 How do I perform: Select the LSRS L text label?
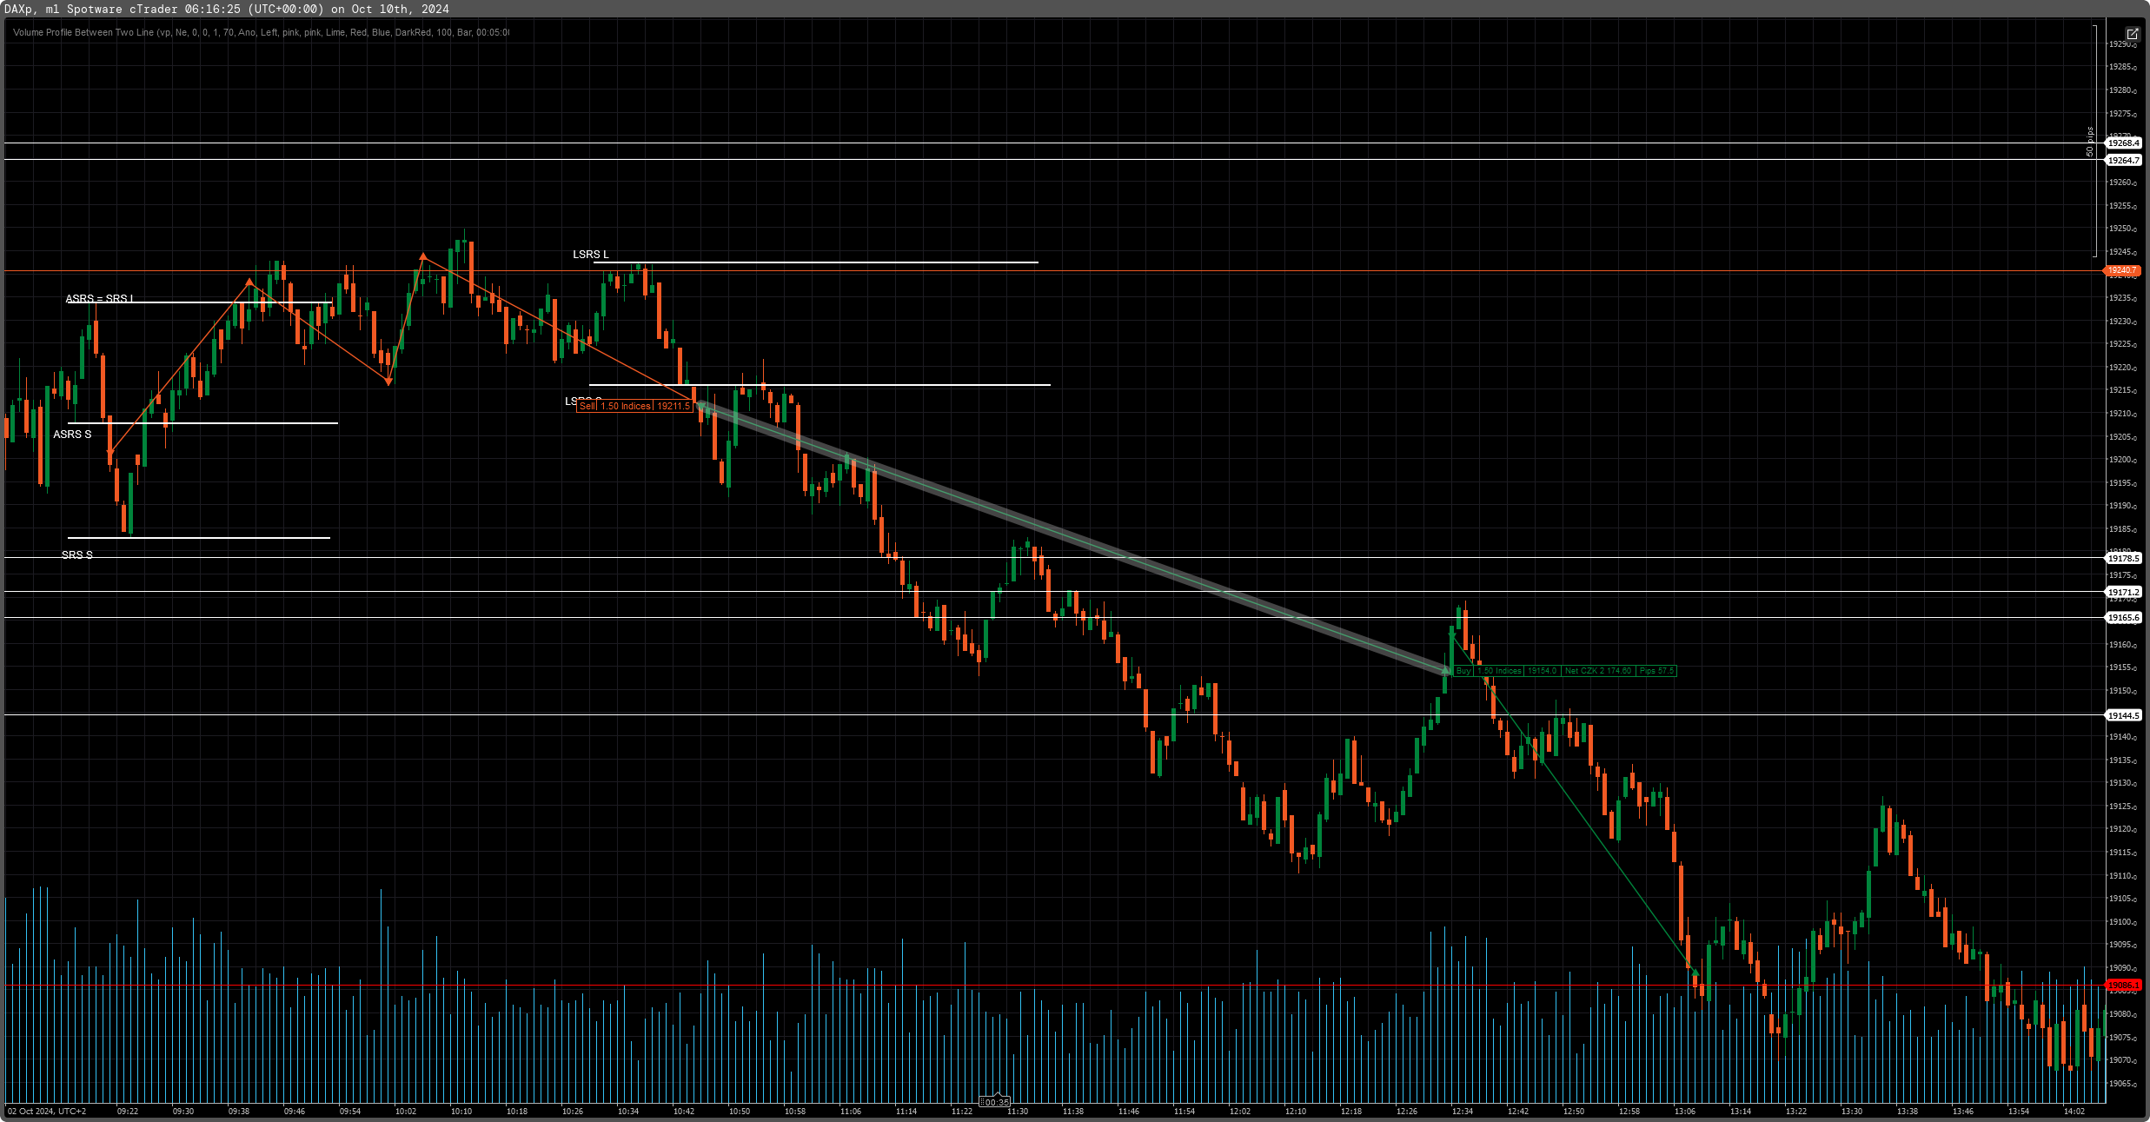tap(591, 255)
